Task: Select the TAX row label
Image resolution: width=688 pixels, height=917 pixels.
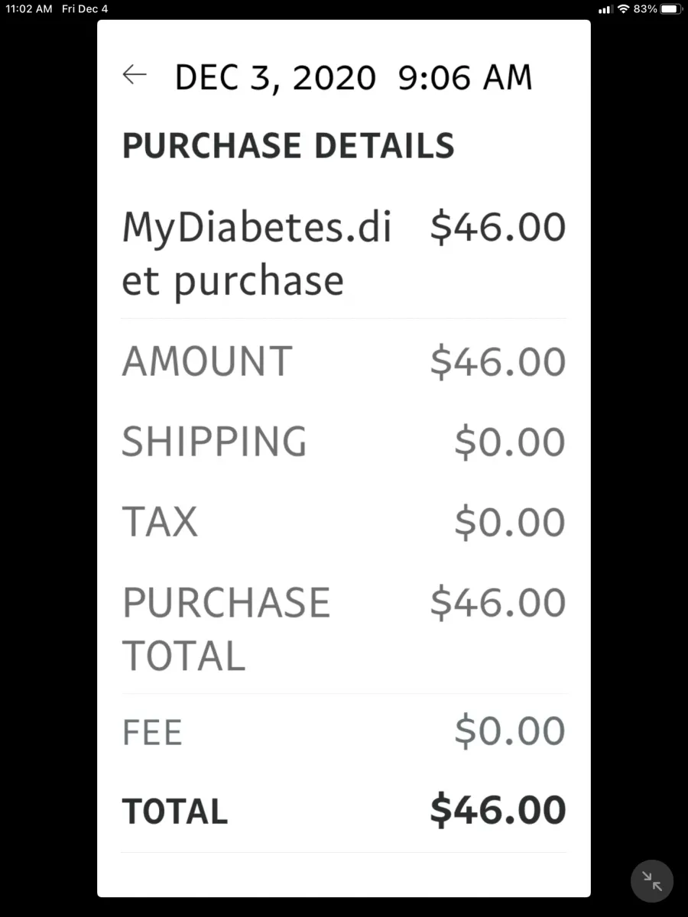Action: point(160,522)
